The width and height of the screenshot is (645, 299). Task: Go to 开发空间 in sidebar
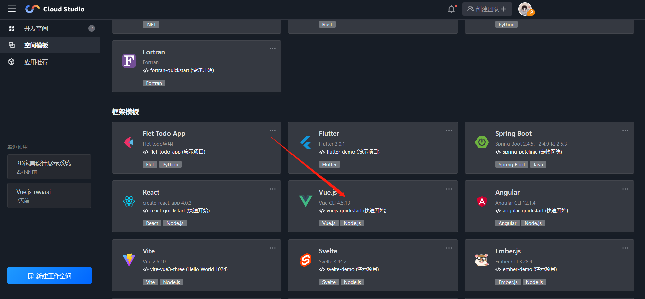tap(50, 28)
